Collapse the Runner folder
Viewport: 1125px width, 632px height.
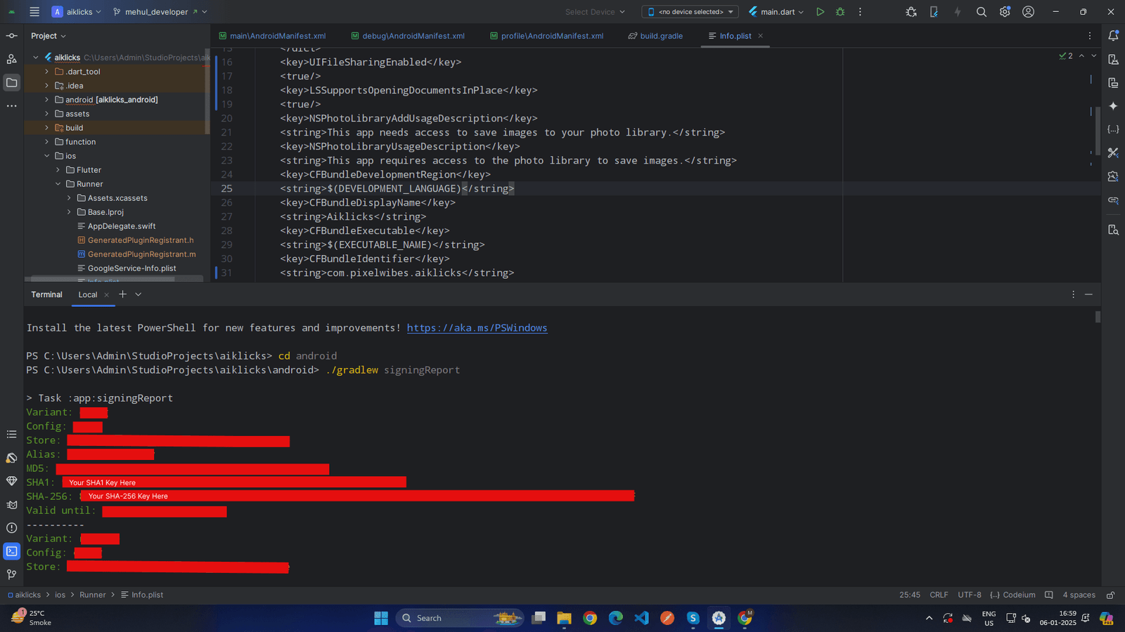pyautogui.click(x=58, y=184)
